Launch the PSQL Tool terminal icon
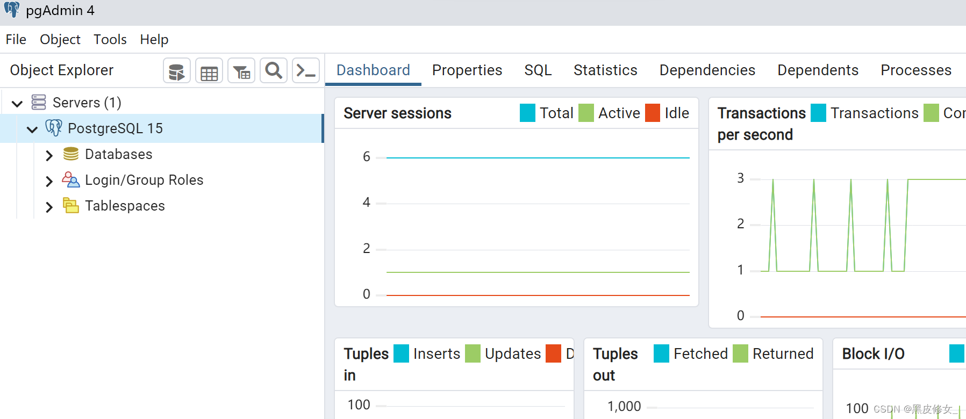 [x=306, y=71]
